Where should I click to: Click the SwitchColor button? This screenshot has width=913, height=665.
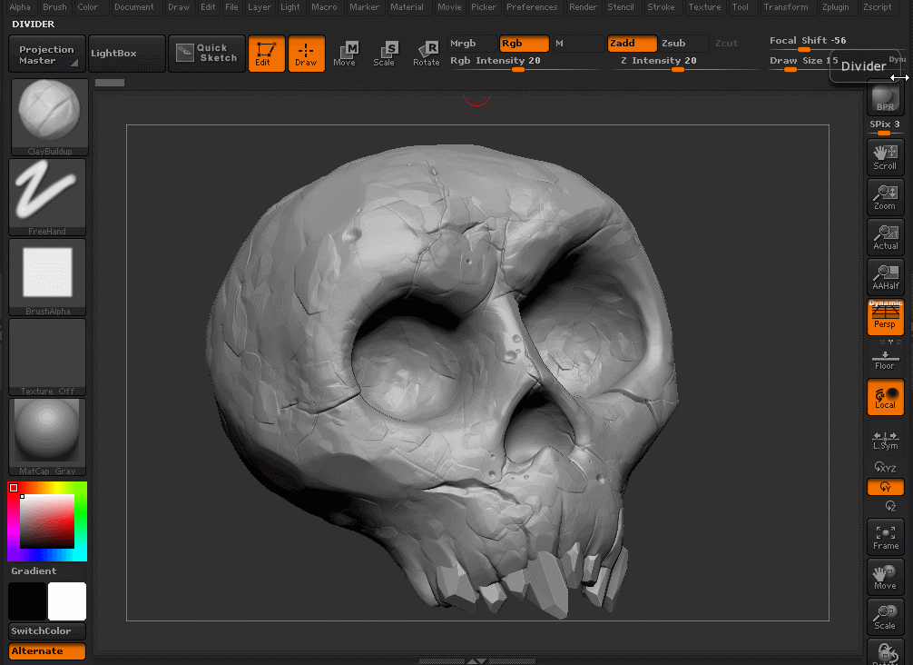click(47, 631)
